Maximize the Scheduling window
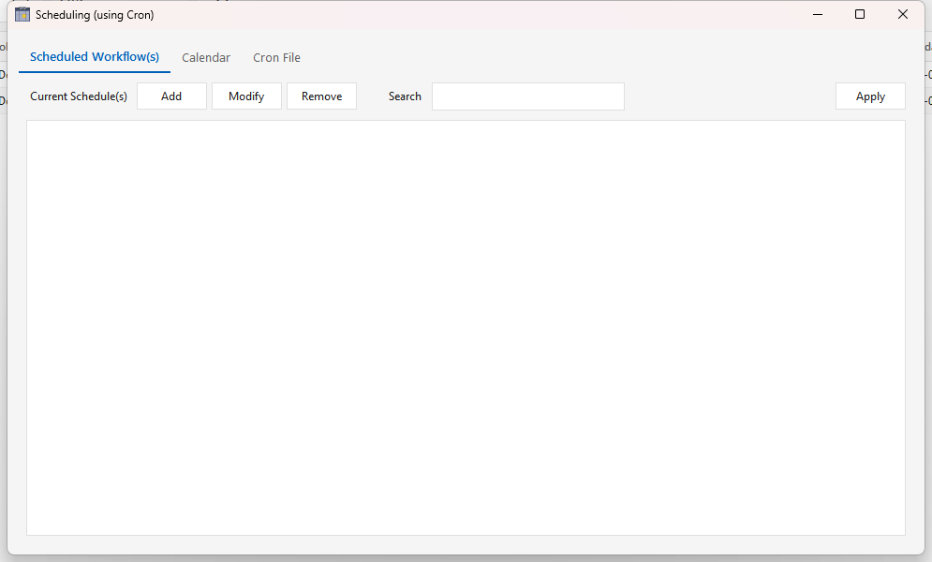932x562 pixels. (x=860, y=14)
